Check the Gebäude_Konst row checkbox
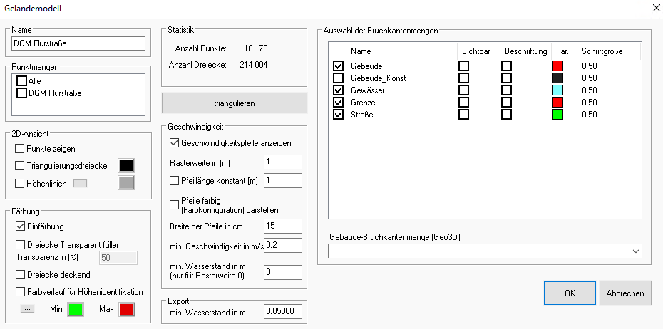 point(338,78)
